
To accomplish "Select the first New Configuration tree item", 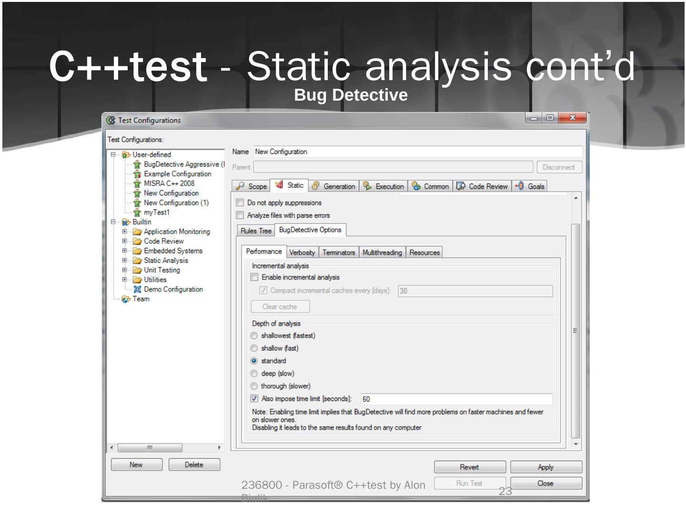I will 171,193.
